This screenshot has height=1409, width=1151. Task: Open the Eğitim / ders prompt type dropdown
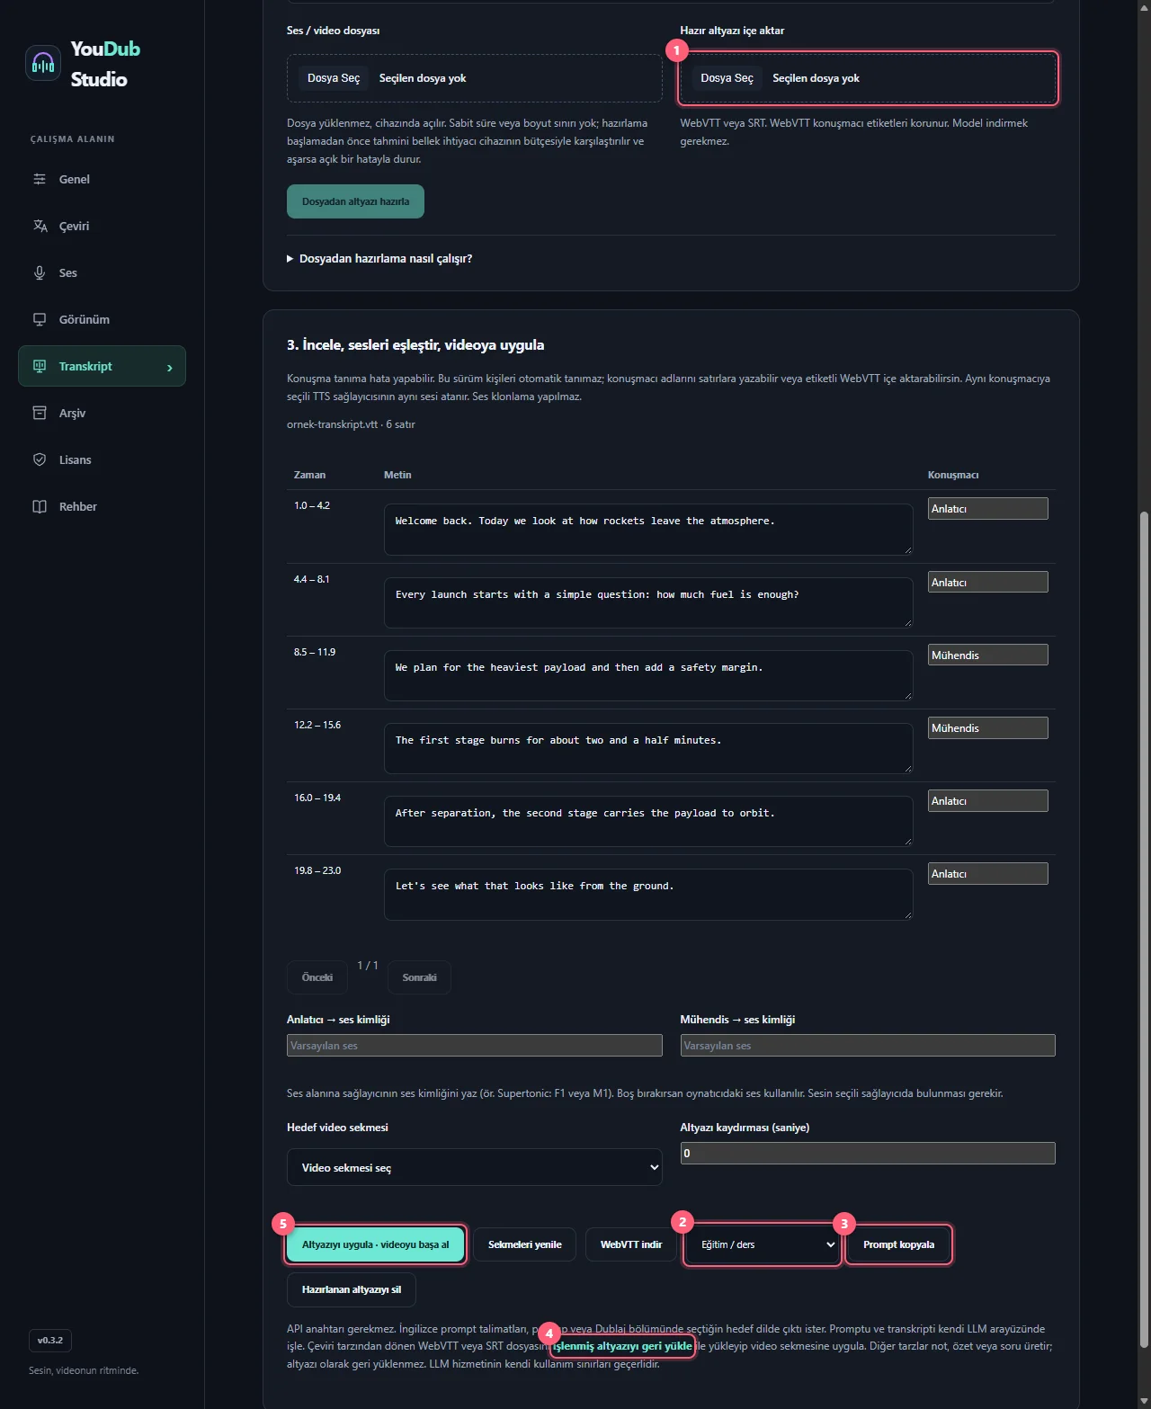[x=763, y=1244]
